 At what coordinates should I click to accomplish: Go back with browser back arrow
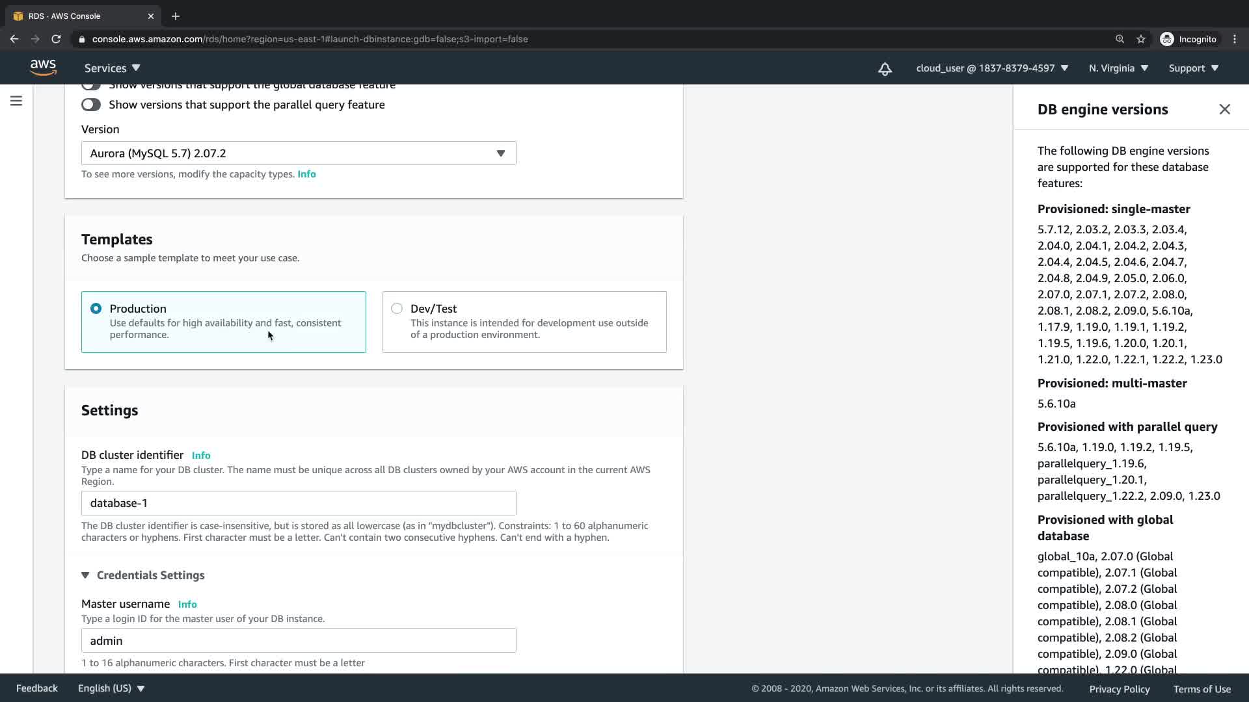(x=14, y=39)
